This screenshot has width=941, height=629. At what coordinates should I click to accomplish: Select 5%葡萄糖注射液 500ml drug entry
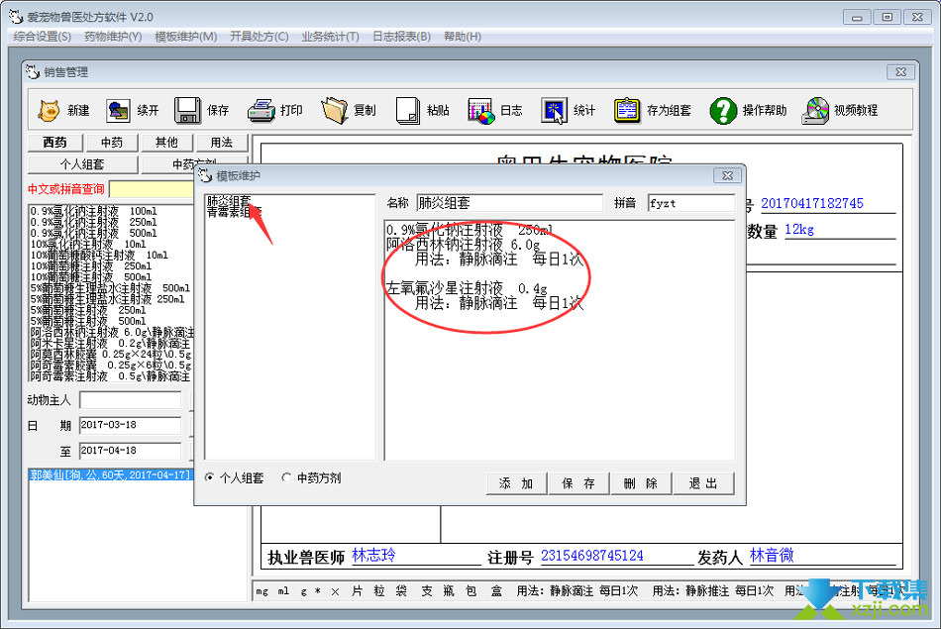coord(88,321)
